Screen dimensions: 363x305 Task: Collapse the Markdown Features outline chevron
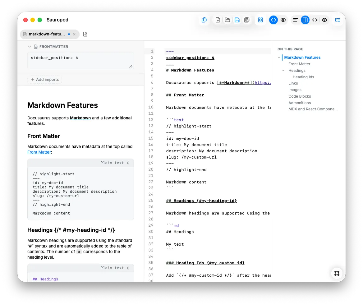pyautogui.click(x=279, y=58)
